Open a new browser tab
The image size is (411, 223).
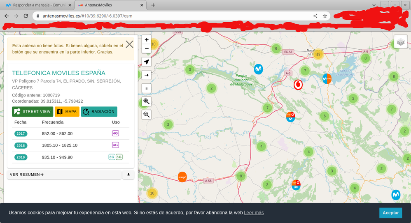tap(153, 5)
